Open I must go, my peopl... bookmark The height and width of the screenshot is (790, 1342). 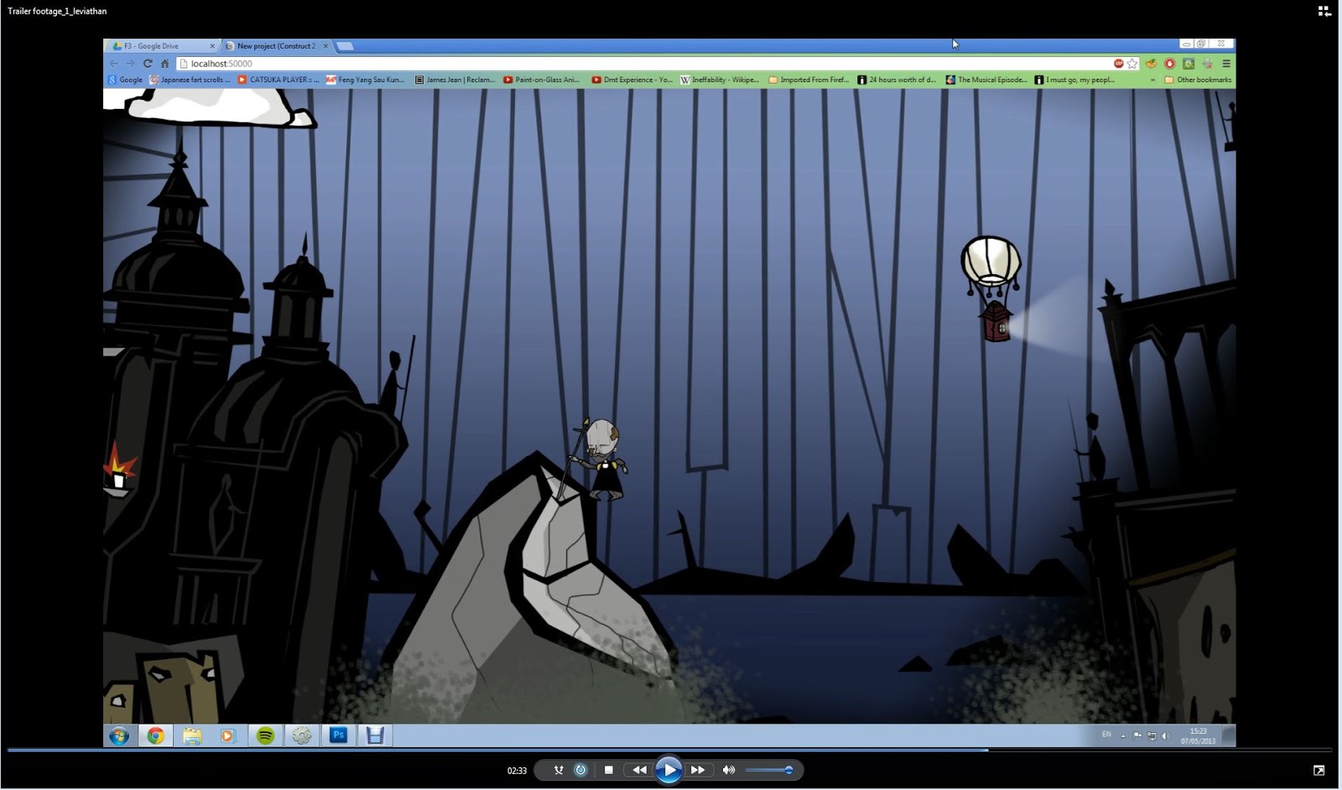tap(1074, 80)
